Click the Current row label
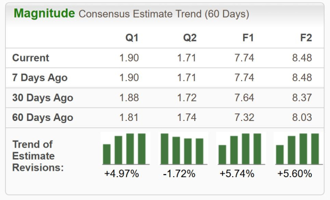Viewport: 330px width, 200px height. [31, 58]
